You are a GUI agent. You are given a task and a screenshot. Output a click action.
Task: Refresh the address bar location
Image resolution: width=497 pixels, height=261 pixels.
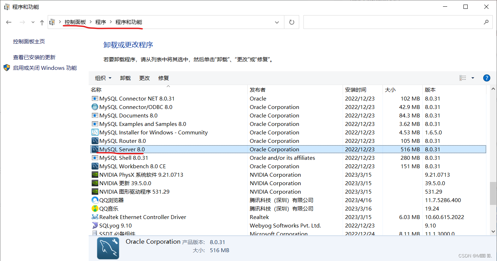coord(292,22)
